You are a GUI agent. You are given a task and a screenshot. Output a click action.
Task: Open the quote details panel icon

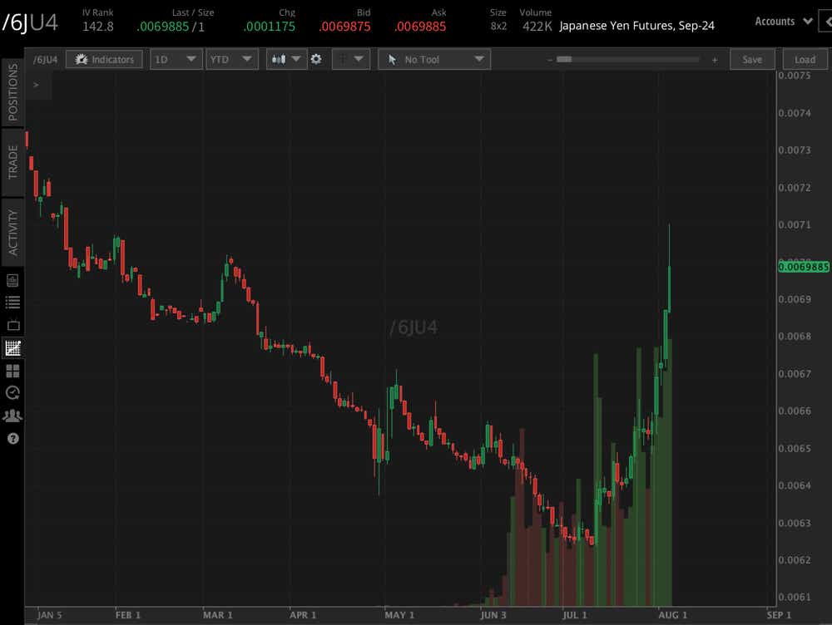click(12, 280)
